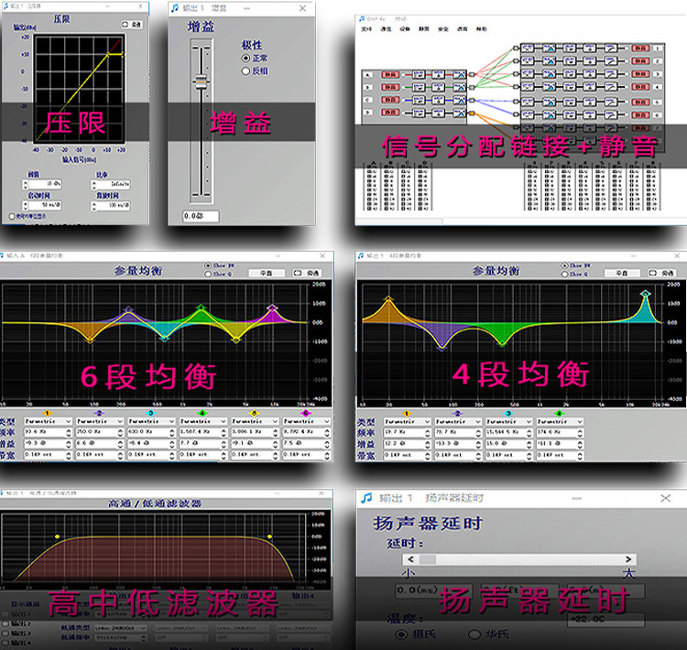
Task: Click the gain dB value field below fader
Action: click(201, 216)
